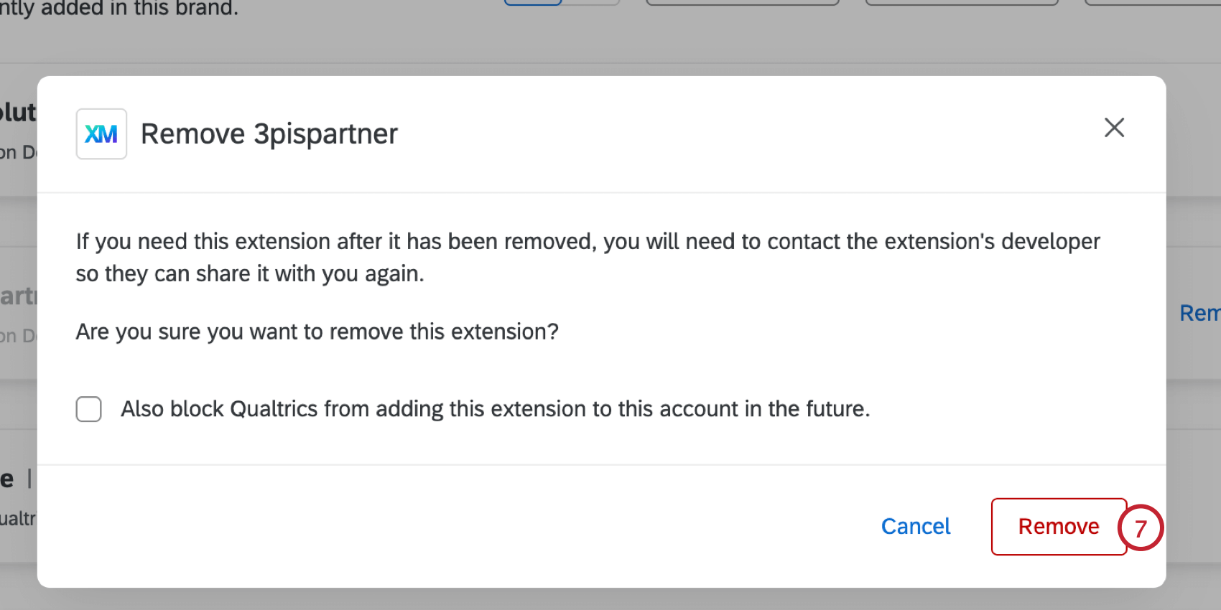Click the "Also block Qualtrics" label text

[495, 409]
